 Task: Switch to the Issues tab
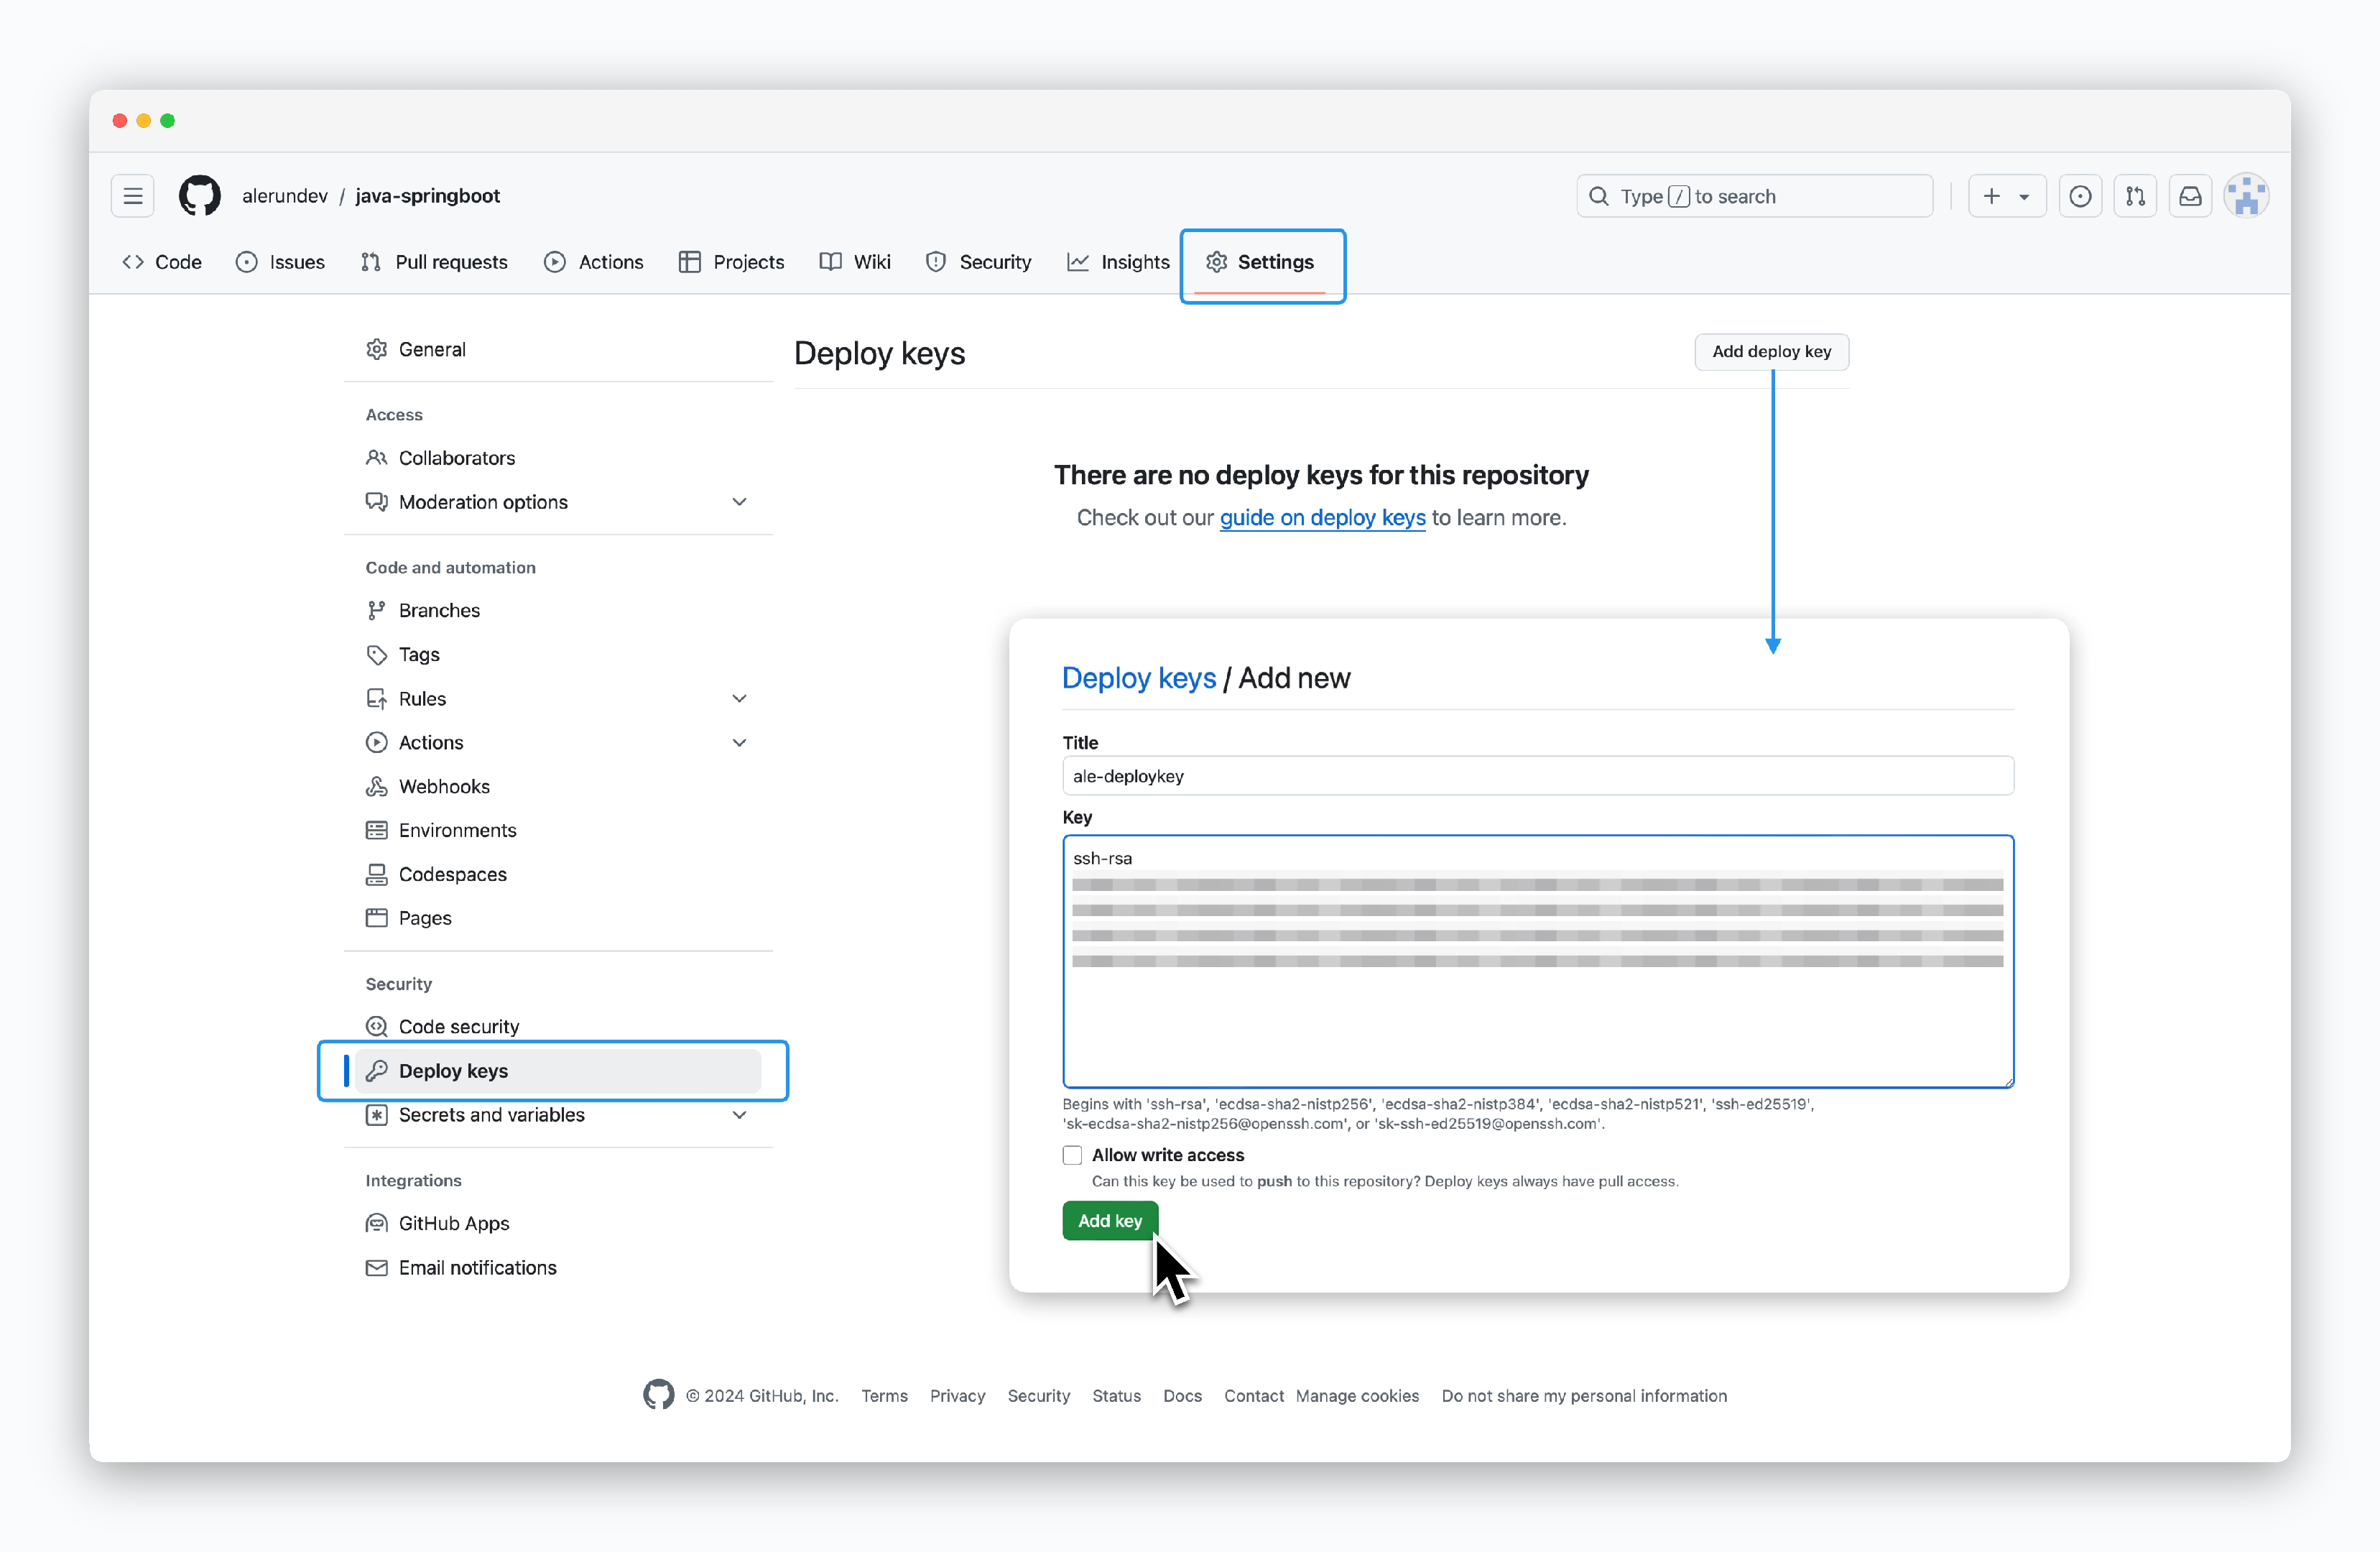click(280, 262)
